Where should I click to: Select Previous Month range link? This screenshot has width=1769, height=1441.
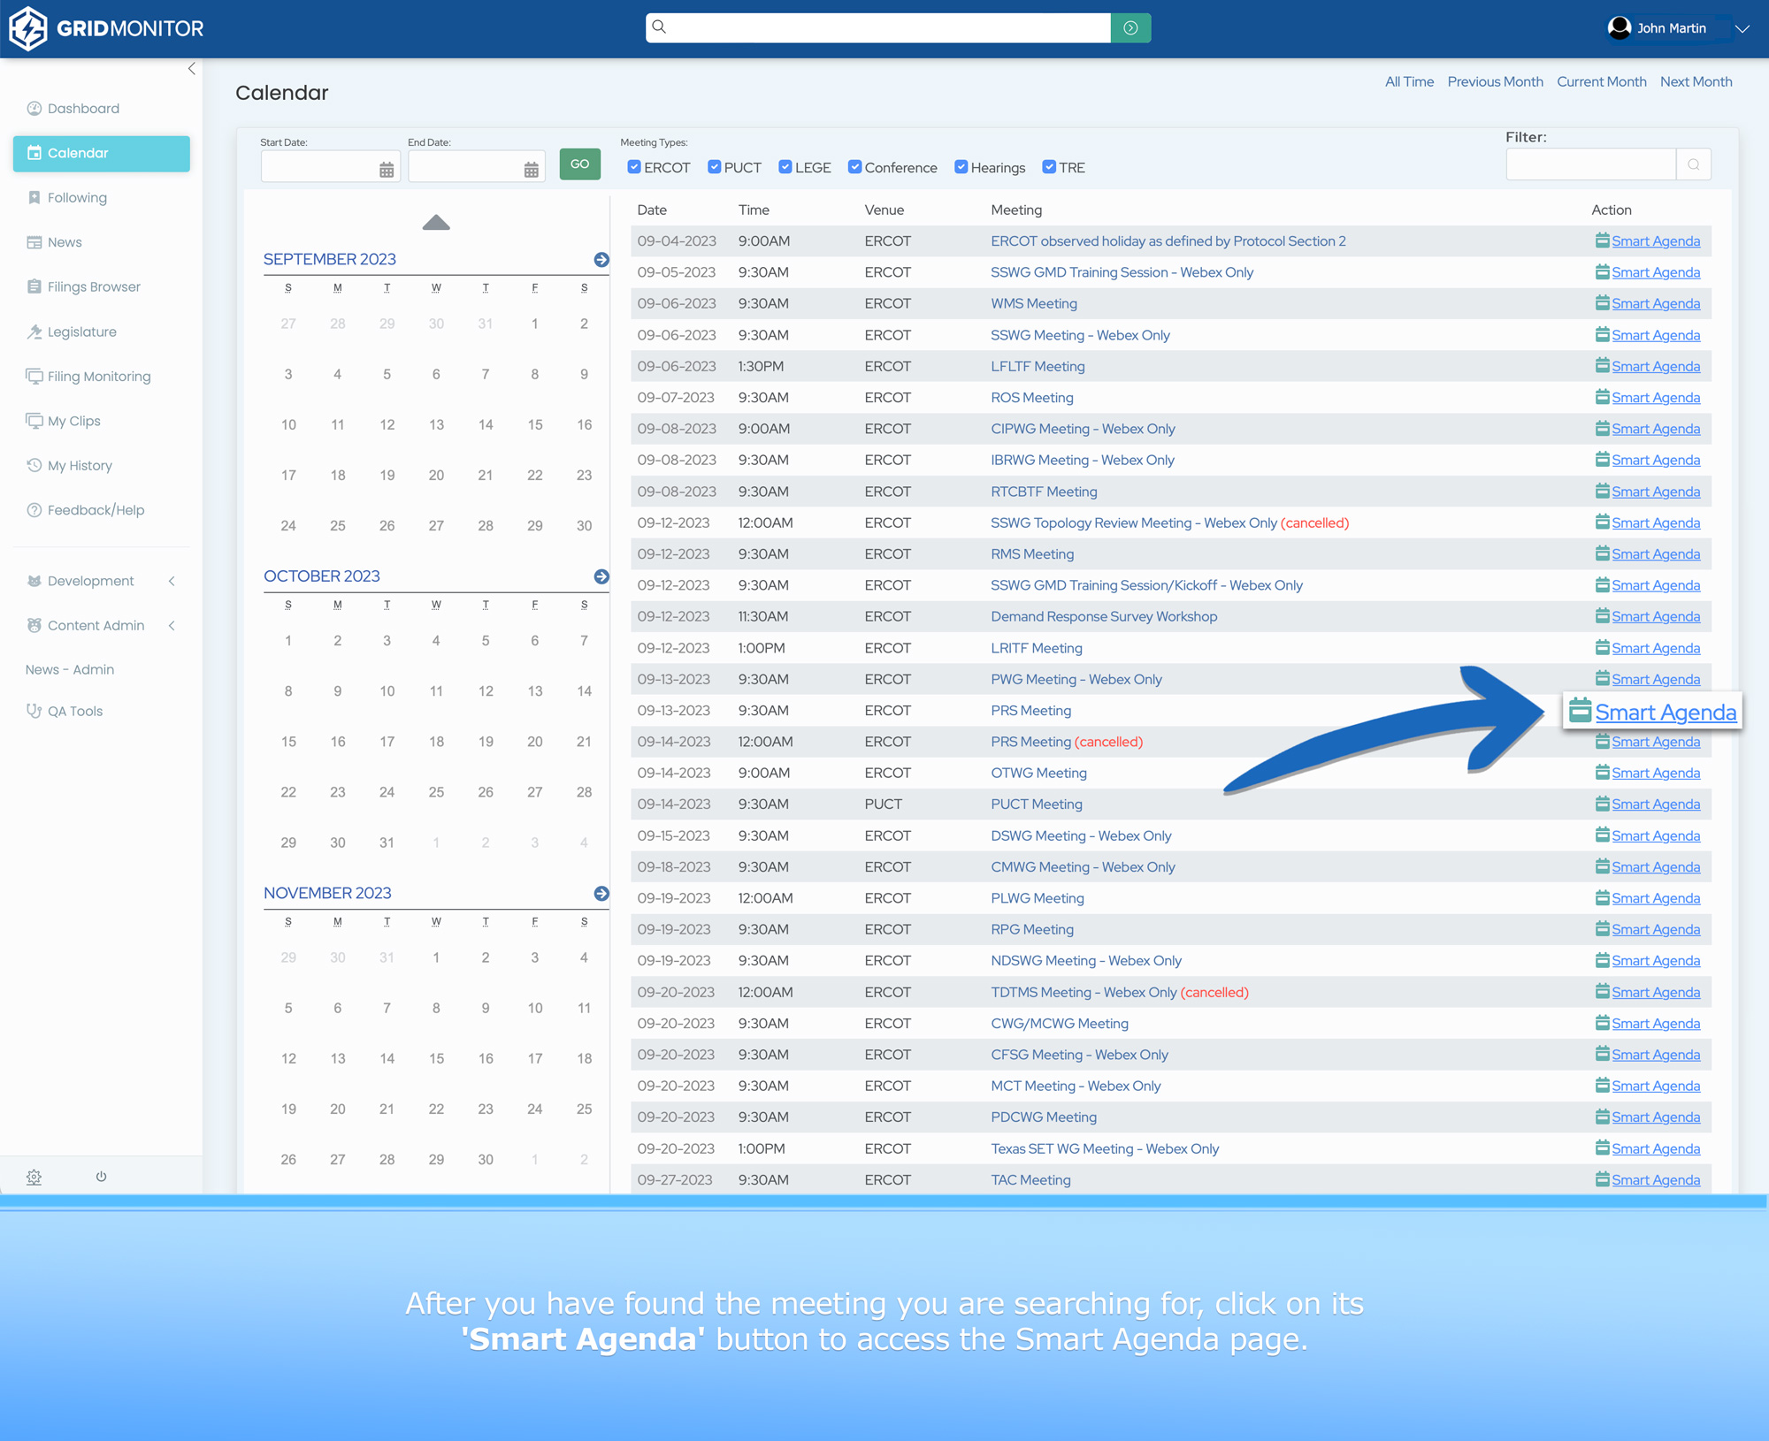(1495, 82)
